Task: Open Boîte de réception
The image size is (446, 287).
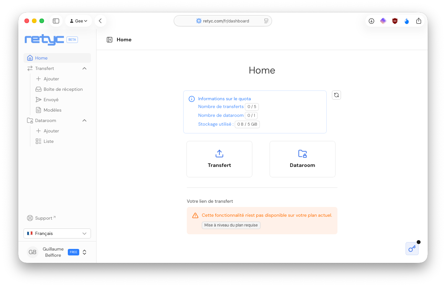Action: [x=59, y=89]
